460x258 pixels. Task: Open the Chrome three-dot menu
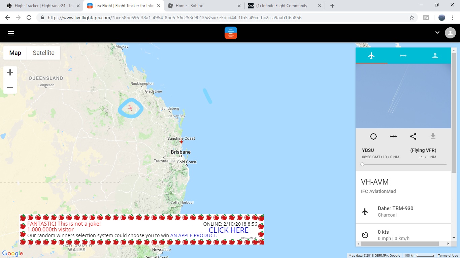(x=453, y=18)
